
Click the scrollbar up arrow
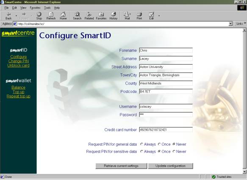pyautogui.click(x=244, y=30)
